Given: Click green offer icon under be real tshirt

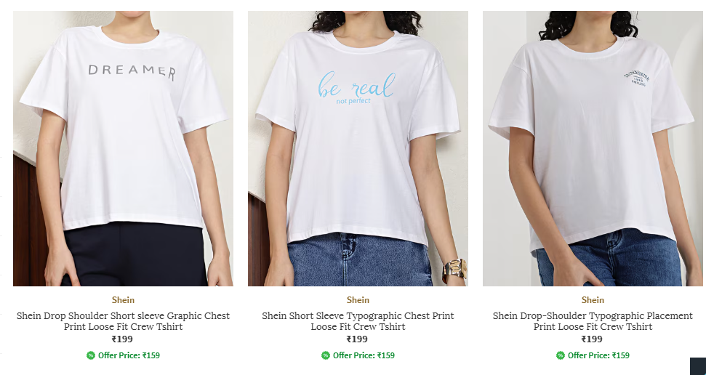Looking at the screenshot, I should [x=326, y=355].
